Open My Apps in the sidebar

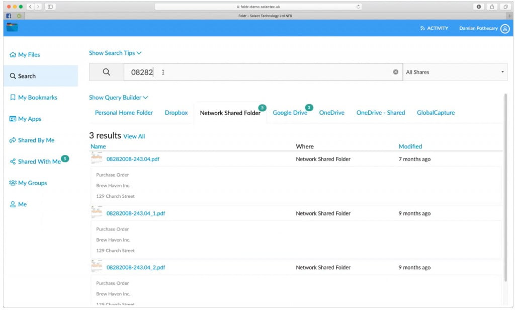(26, 119)
